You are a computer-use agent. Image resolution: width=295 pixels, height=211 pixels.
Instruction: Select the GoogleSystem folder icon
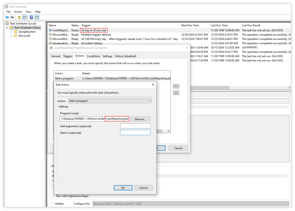click(x=16, y=32)
